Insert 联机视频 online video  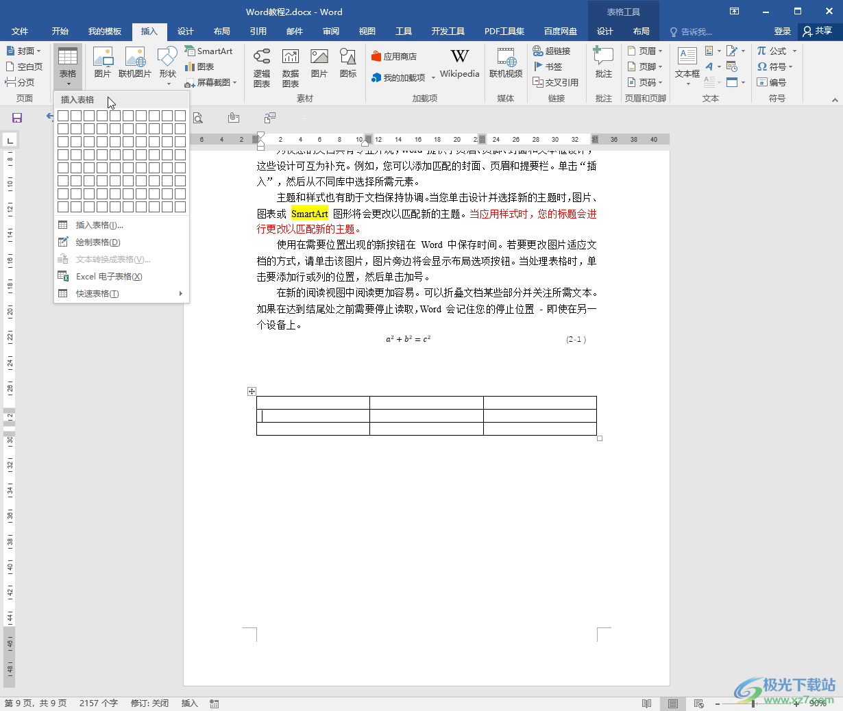(506, 62)
